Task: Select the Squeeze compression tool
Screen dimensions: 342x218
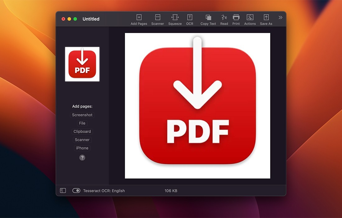Action: [175, 19]
